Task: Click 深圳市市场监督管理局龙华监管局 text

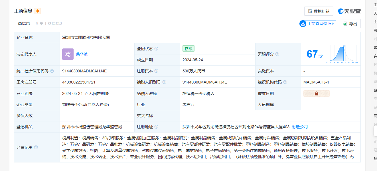Action: point(92,127)
